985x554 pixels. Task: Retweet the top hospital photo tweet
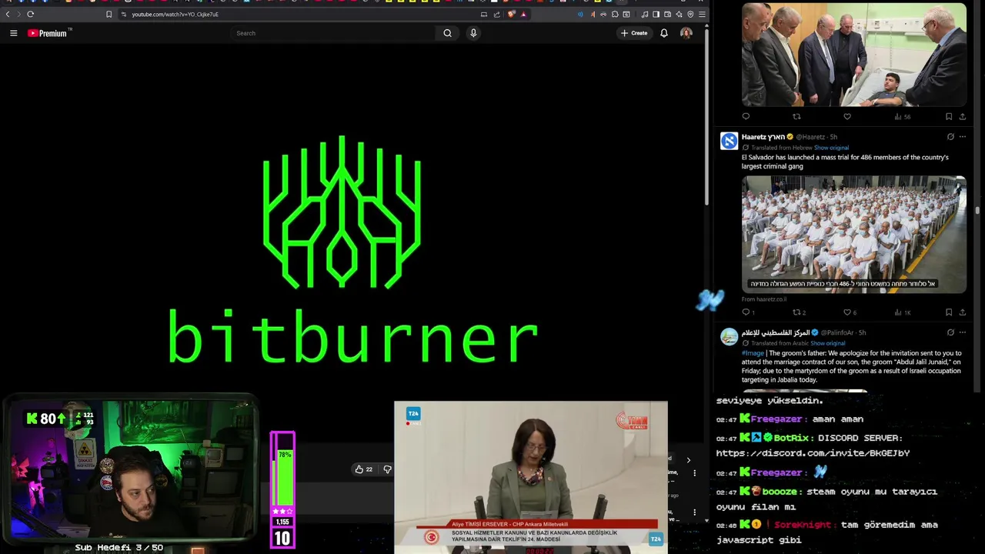coord(796,117)
